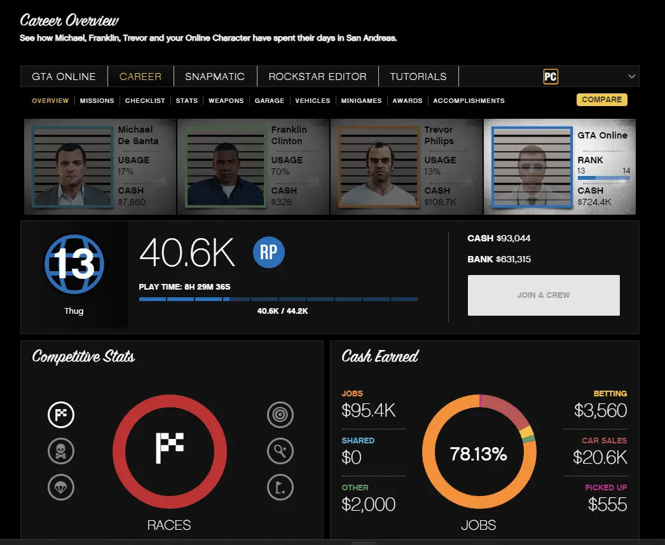Switch to the SNAPMATIC tab
This screenshot has height=545, width=665.
pyautogui.click(x=215, y=76)
